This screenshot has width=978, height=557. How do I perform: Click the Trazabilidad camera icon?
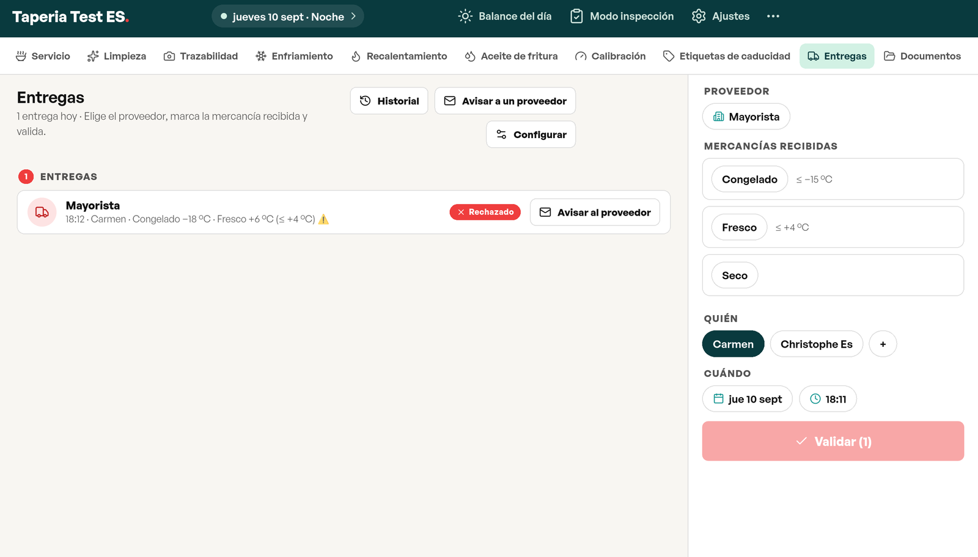tap(169, 56)
